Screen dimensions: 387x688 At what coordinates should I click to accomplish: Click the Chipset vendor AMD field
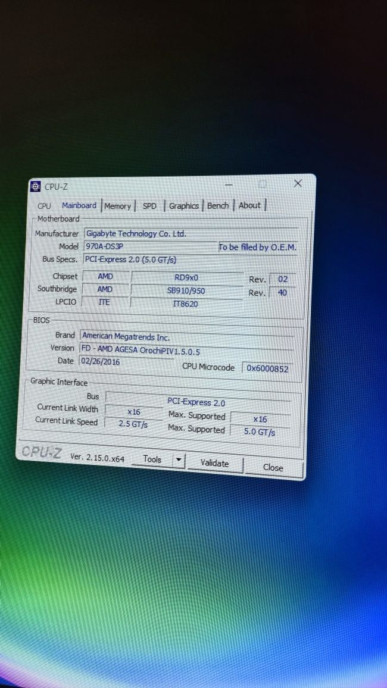[105, 276]
